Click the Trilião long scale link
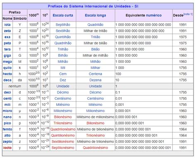Viewport: 196px width, 158px height. pyautogui.click(x=96, y=37)
